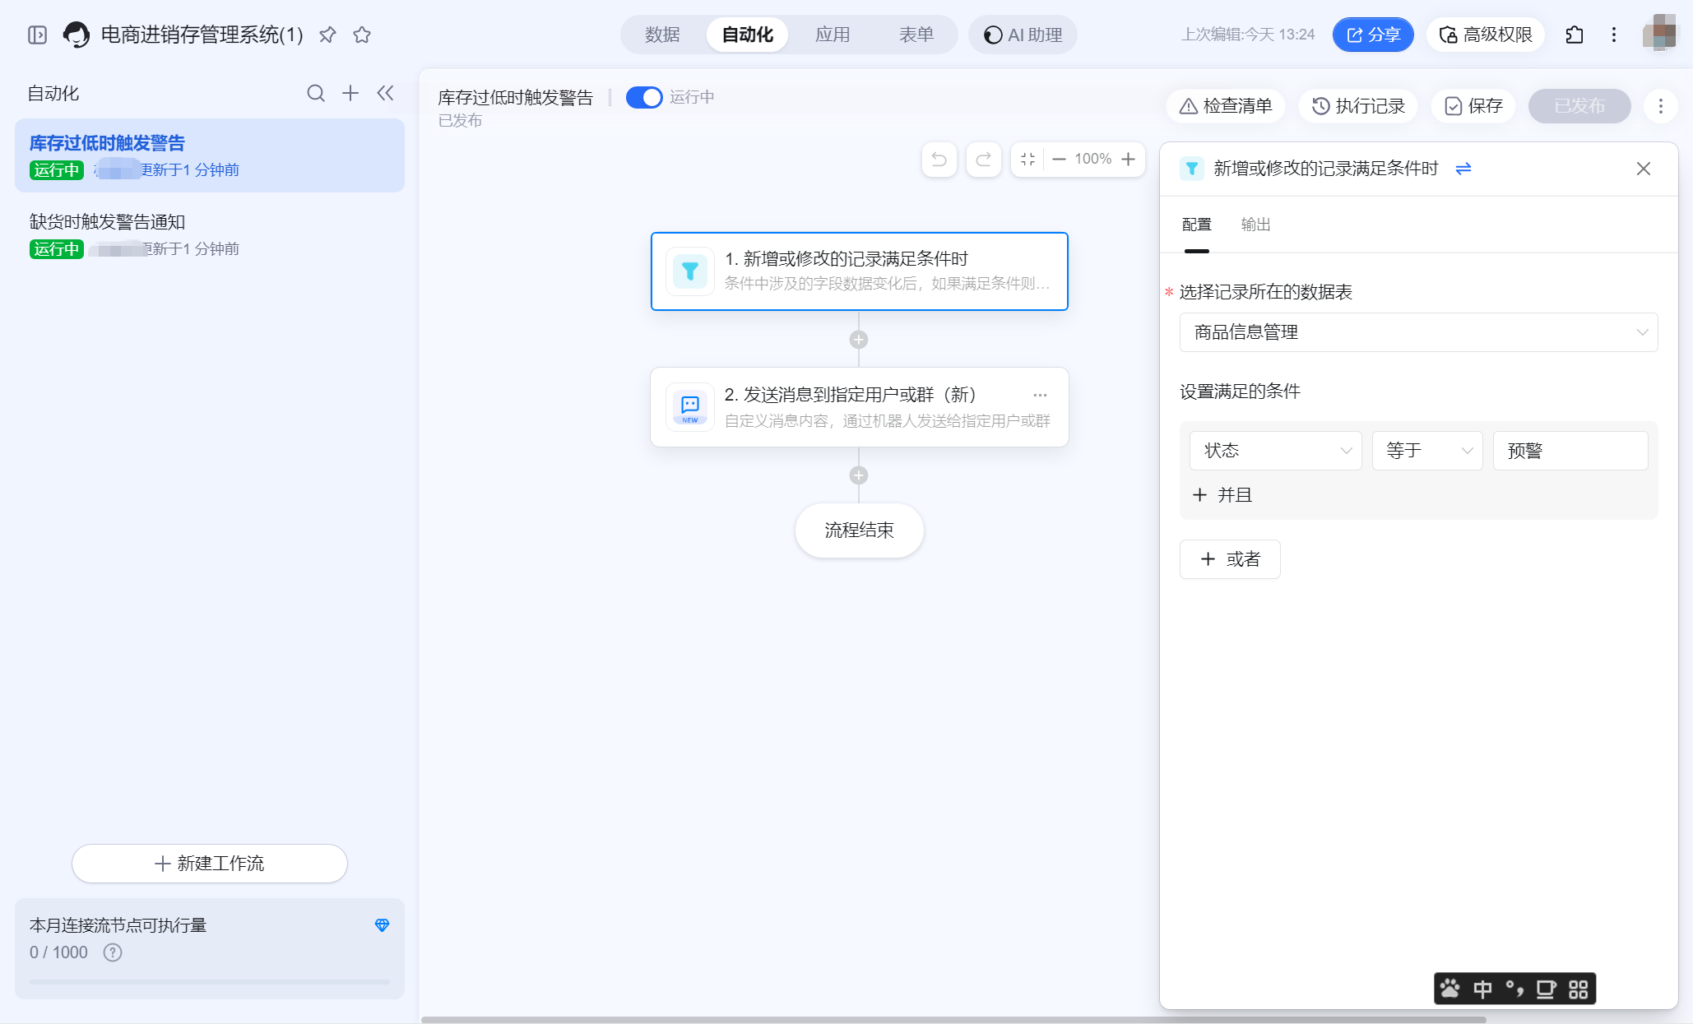
Task: Click the redo arrow on canvas toolbar
Action: tap(983, 160)
